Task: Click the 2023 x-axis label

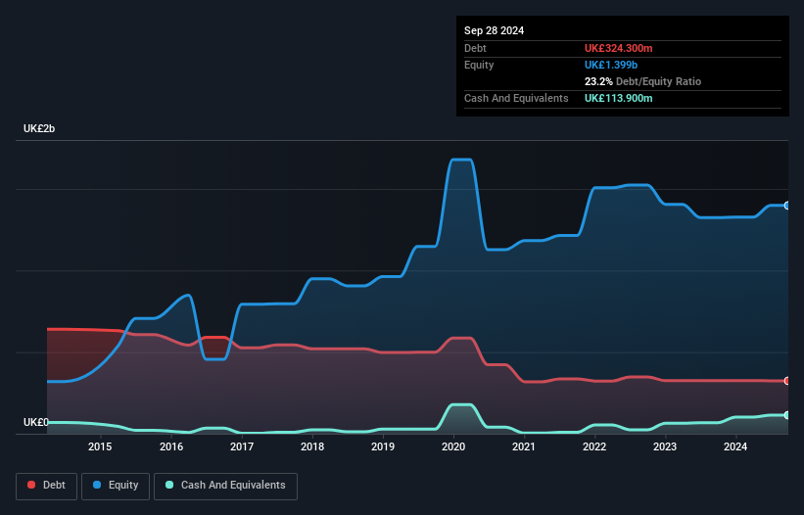Action: pyautogui.click(x=665, y=446)
